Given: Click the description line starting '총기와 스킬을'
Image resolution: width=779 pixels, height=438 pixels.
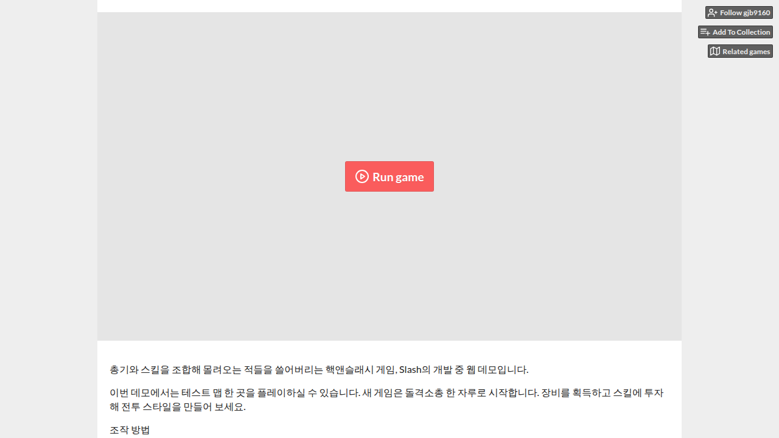Looking at the screenshot, I should coord(319,369).
